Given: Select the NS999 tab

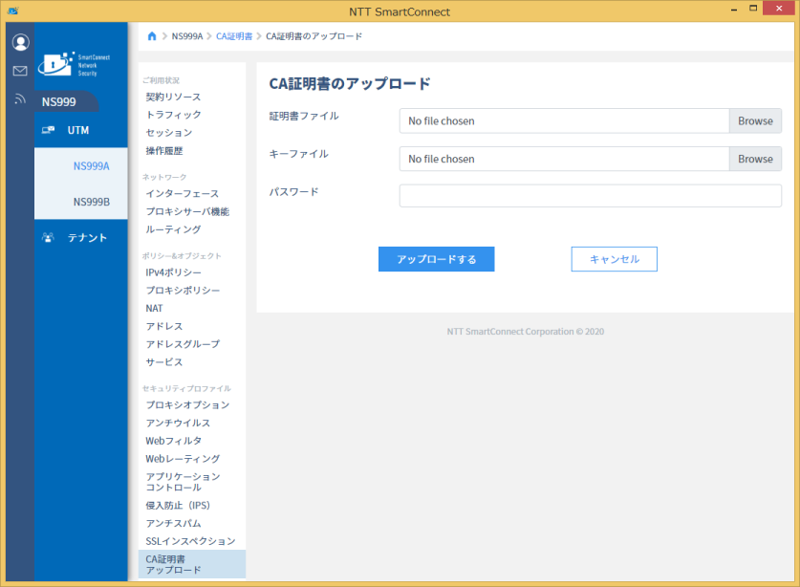Looking at the screenshot, I should (66, 101).
